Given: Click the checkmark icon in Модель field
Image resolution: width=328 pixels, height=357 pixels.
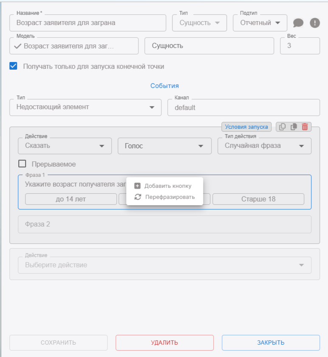Looking at the screenshot, I should pyautogui.click(x=17, y=46).
